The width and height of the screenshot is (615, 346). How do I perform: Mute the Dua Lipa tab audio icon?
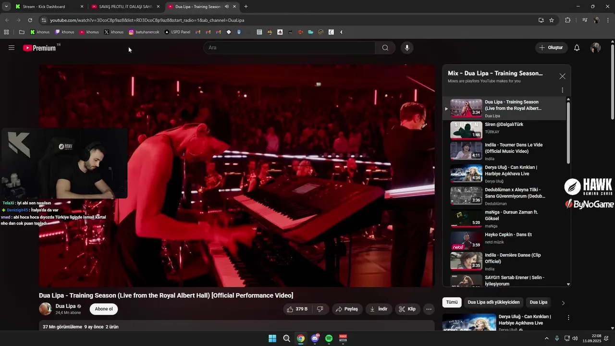[226, 7]
